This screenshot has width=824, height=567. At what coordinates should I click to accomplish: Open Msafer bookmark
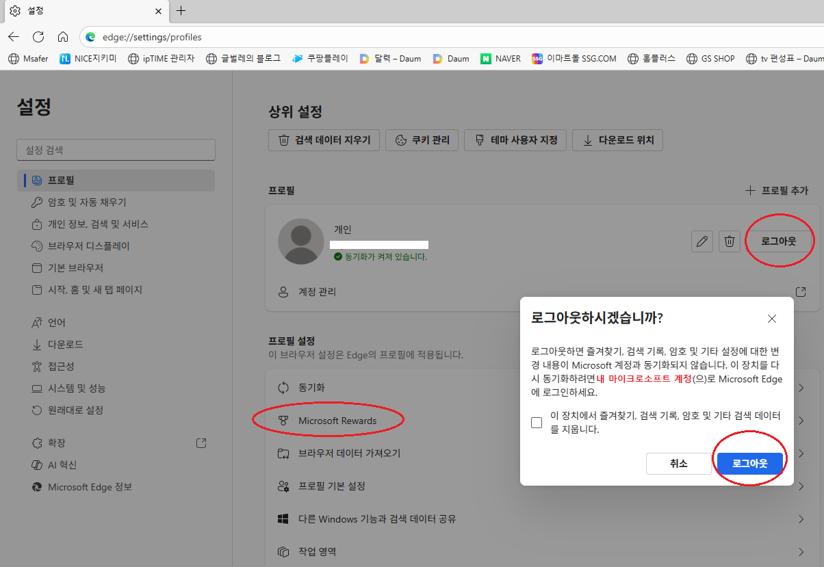pyautogui.click(x=28, y=59)
